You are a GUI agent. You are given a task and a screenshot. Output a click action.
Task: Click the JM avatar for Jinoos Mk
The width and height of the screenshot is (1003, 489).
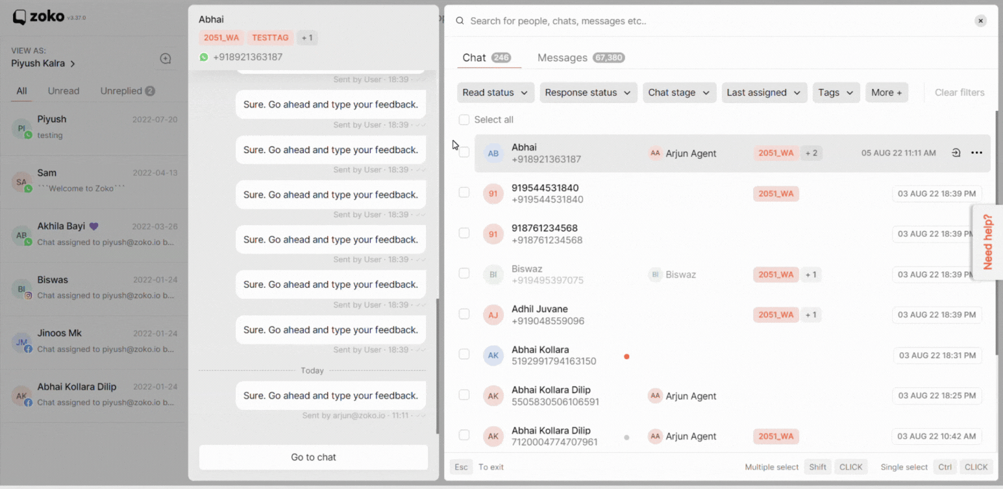[x=21, y=342]
